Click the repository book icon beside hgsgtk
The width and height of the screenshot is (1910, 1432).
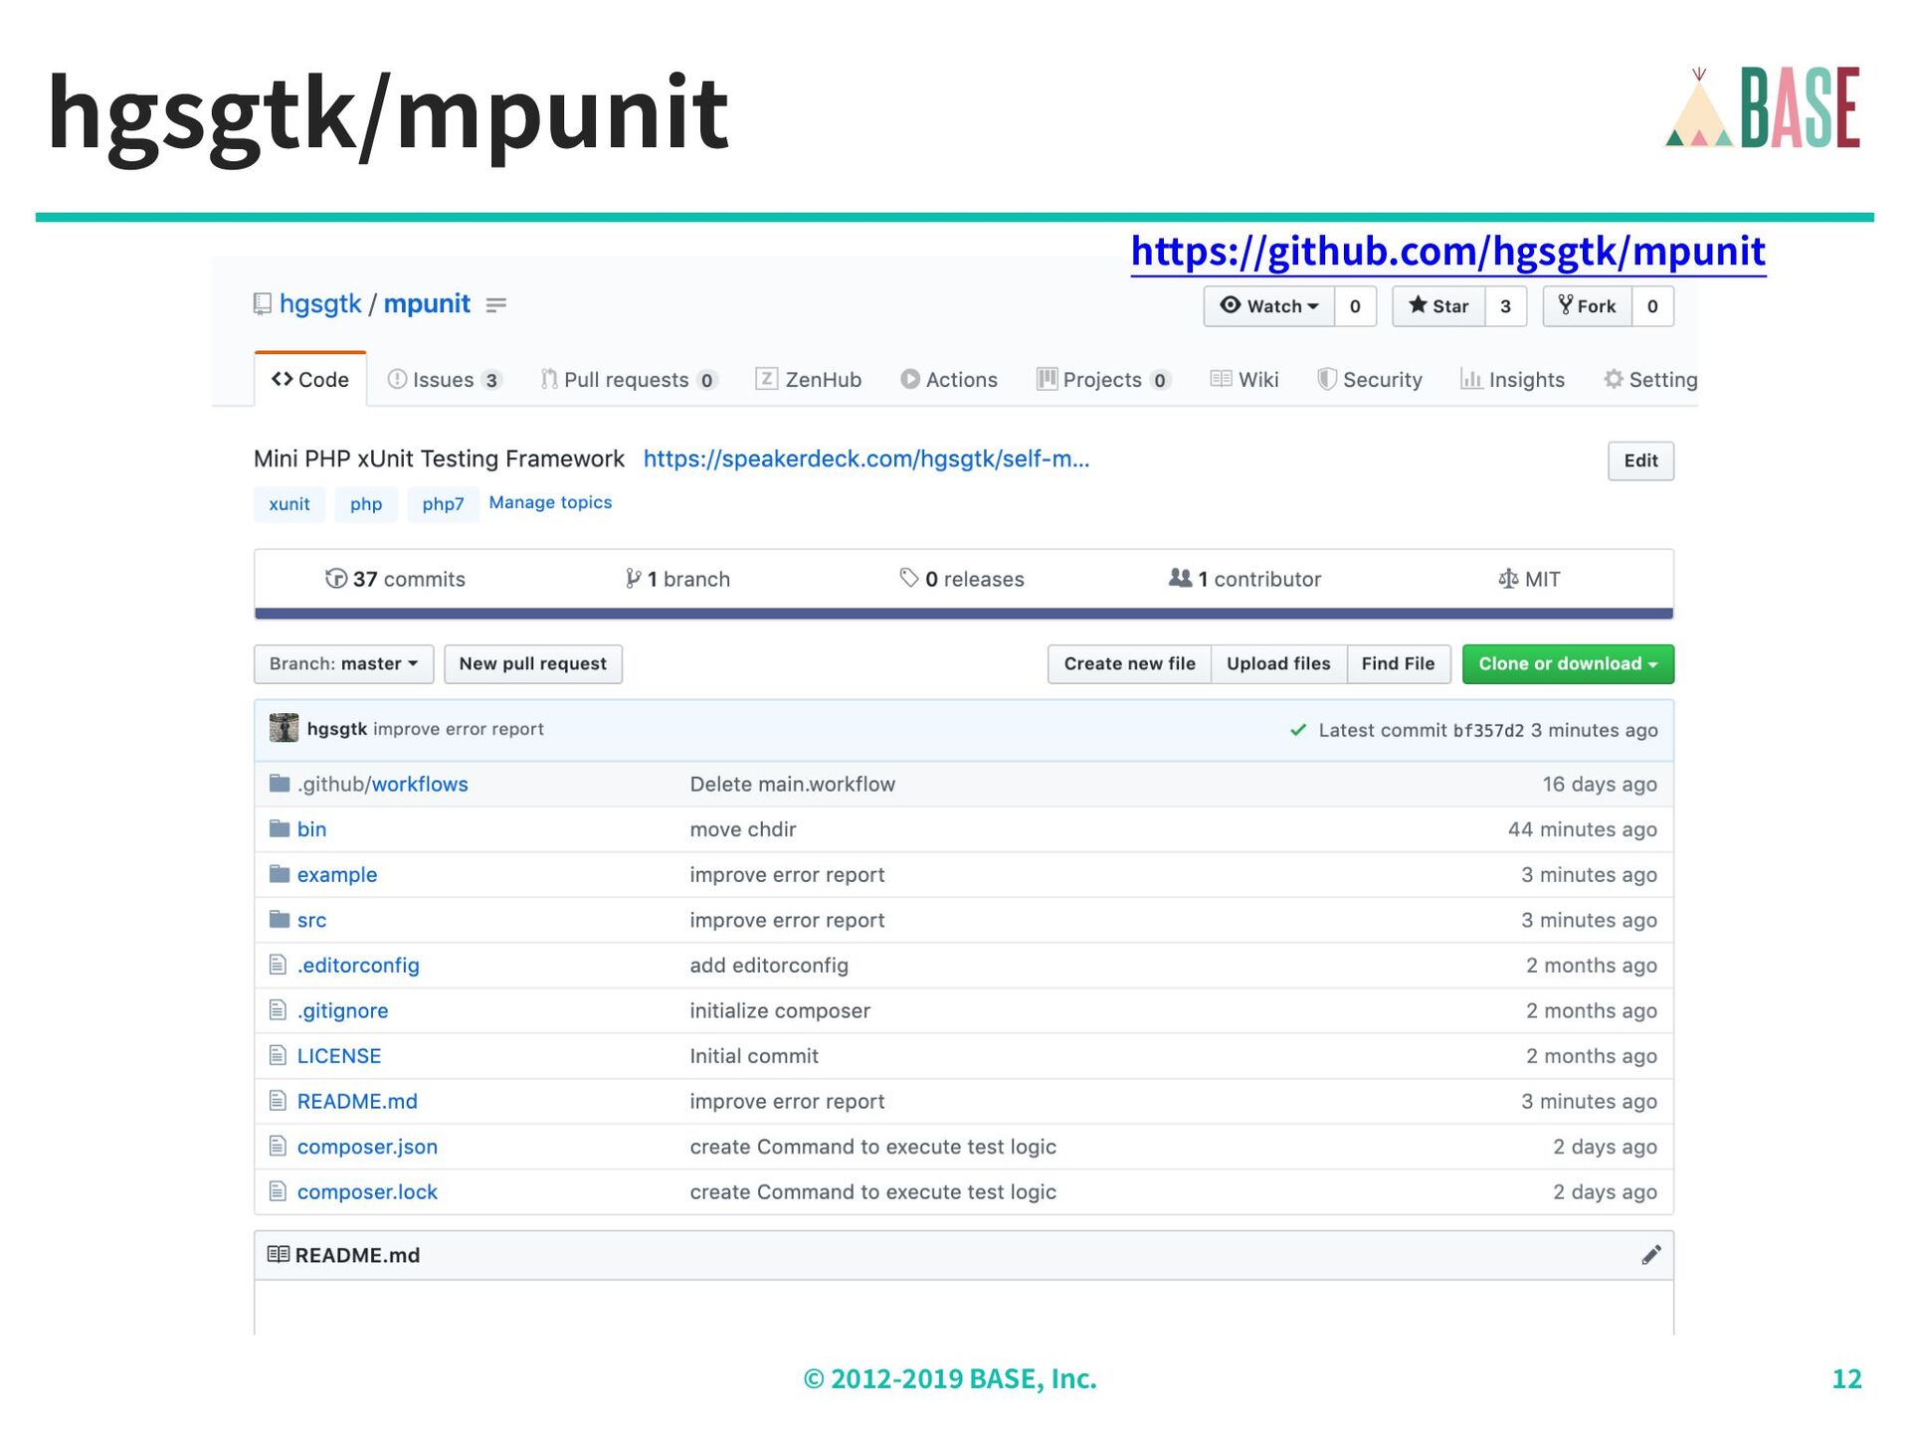(262, 304)
